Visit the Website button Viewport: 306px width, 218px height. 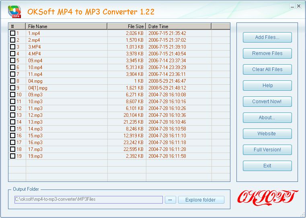pos(267,133)
